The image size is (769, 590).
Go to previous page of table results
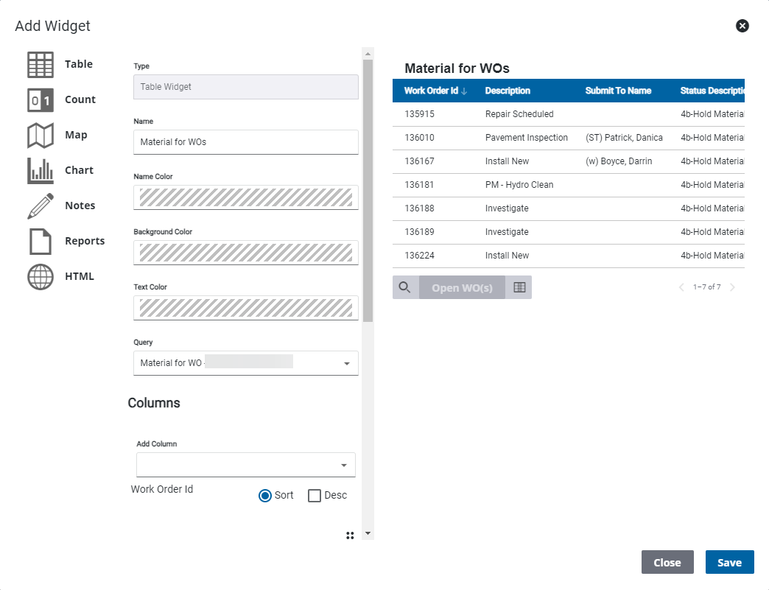[x=681, y=287]
